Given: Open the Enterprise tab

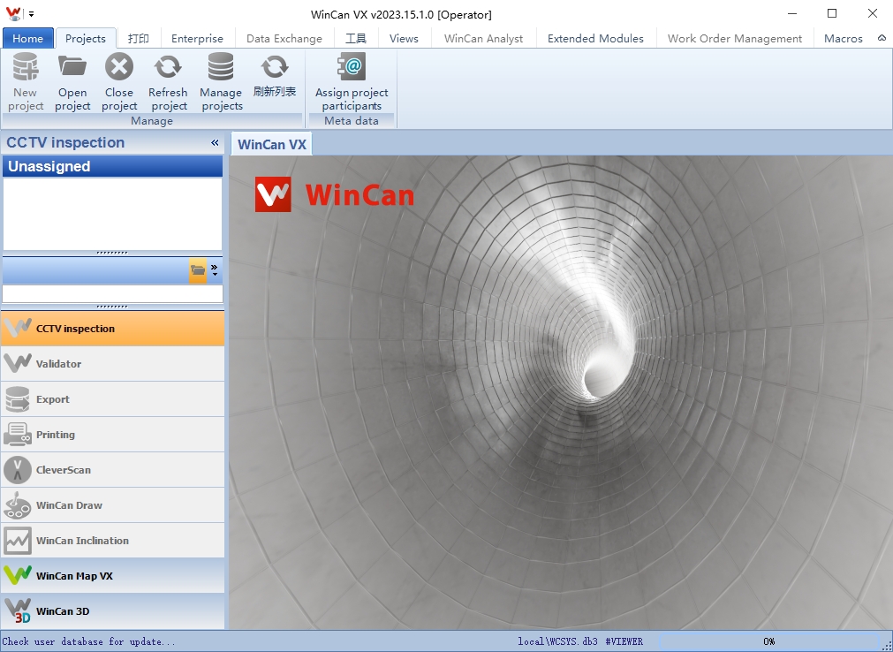Looking at the screenshot, I should point(197,38).
